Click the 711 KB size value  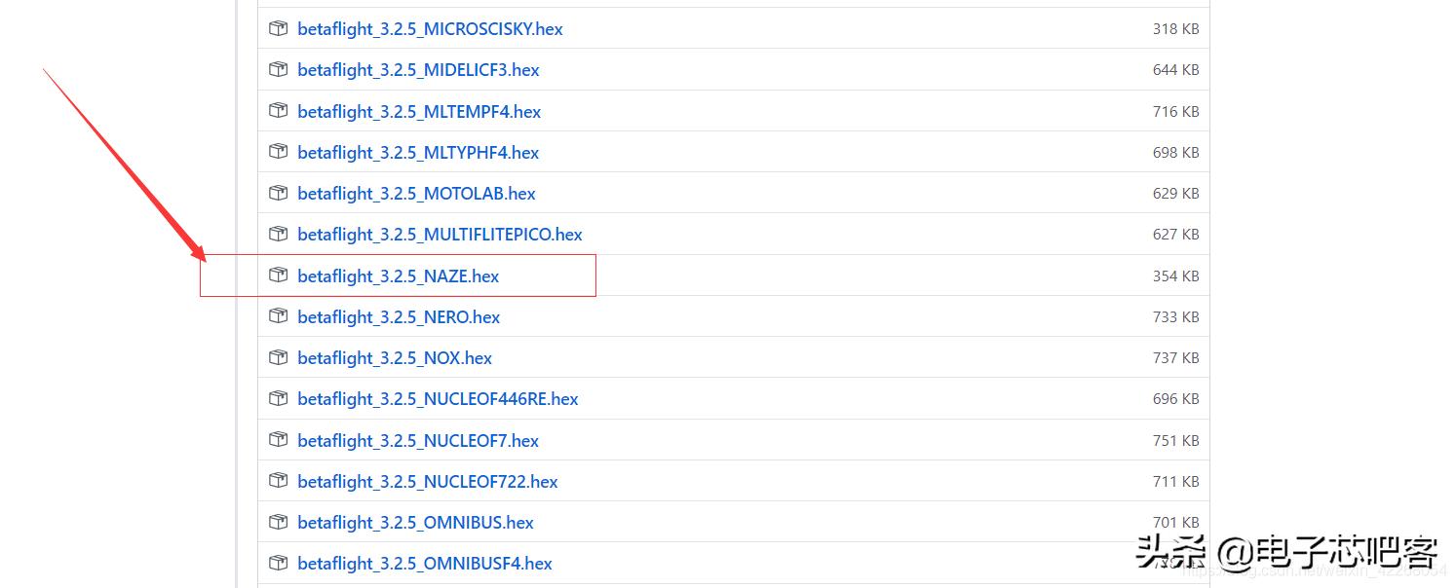pyautogui.click(x=1175, y=482)
